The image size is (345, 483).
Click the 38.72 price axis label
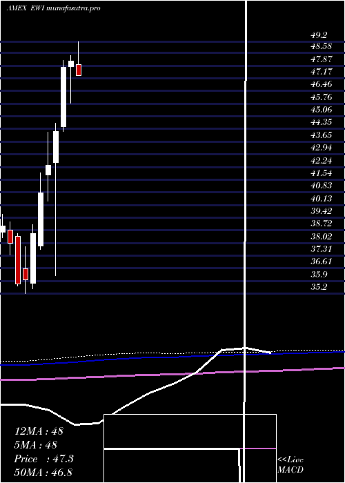321,224
